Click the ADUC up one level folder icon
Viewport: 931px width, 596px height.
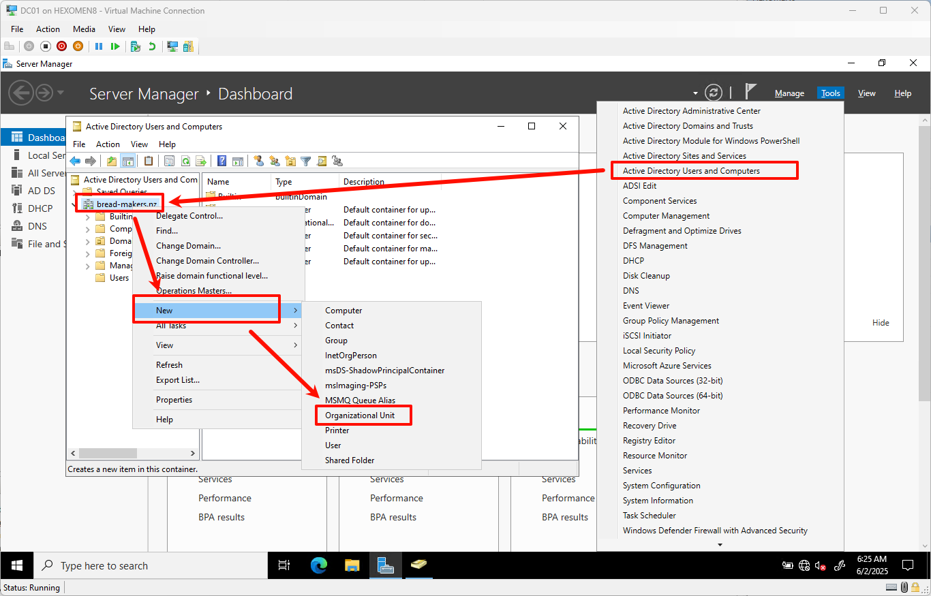tap(112, 161)
